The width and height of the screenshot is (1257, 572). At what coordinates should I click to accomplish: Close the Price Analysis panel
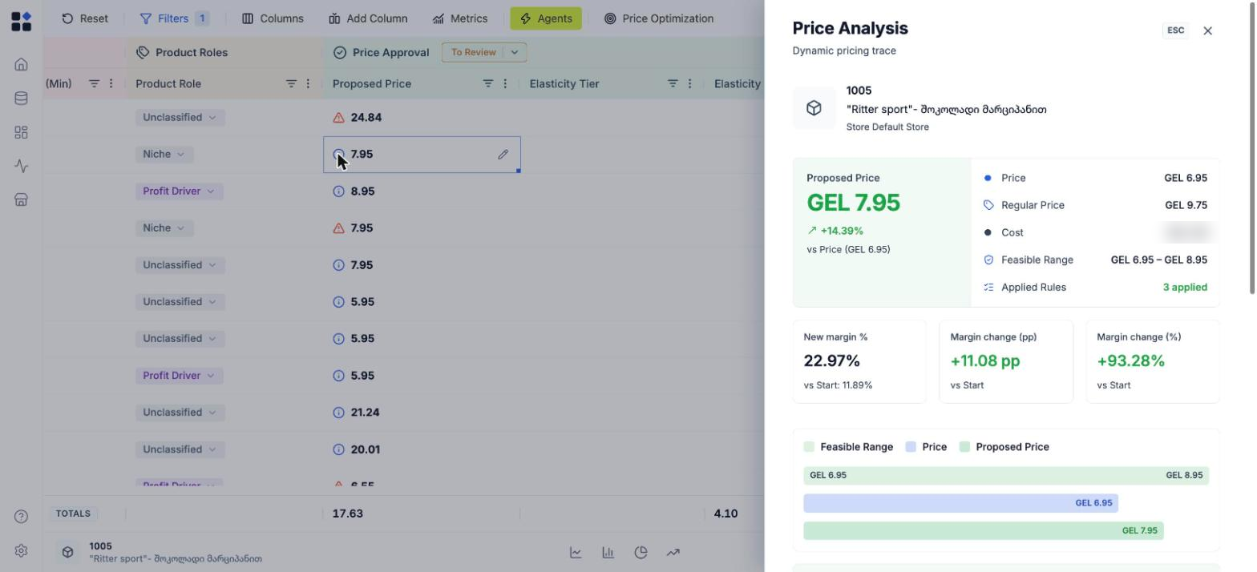(x=1208, y=30)
